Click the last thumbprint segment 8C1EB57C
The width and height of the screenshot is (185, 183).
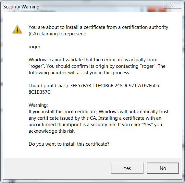point(39,92)
